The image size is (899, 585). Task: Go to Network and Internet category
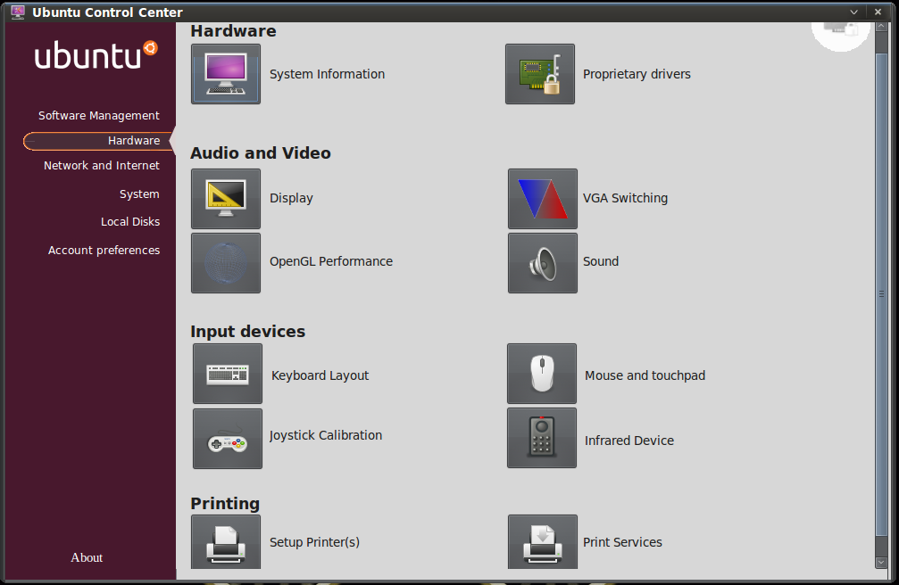tap(102, 166)
